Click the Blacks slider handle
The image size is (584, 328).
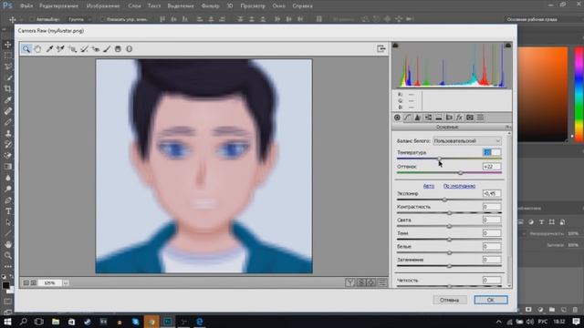coord(449,266)
